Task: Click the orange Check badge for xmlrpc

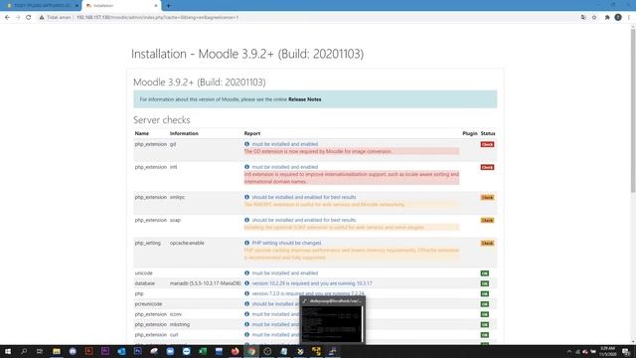Action: tap(487, 197)
